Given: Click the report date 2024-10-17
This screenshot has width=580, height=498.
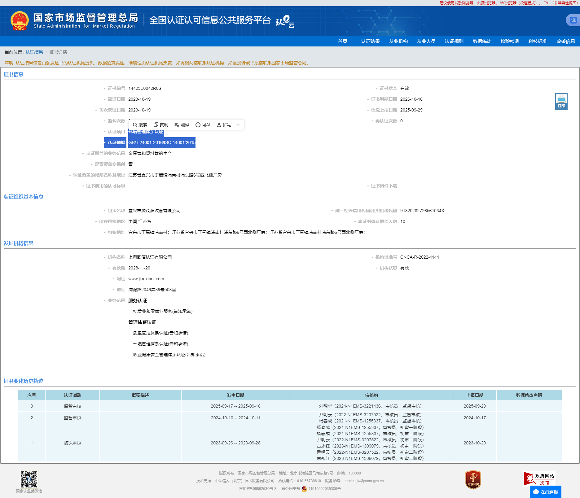Looking at the screenshot, I should click(x=475, y=418).
